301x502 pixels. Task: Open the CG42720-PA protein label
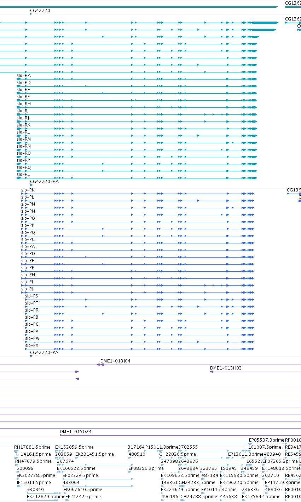44,353
